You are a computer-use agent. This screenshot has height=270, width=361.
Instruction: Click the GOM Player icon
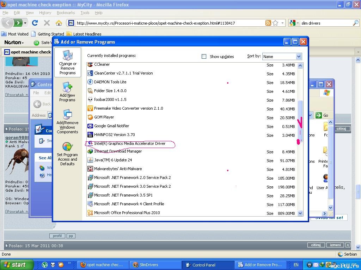click(x=90, y=117)
